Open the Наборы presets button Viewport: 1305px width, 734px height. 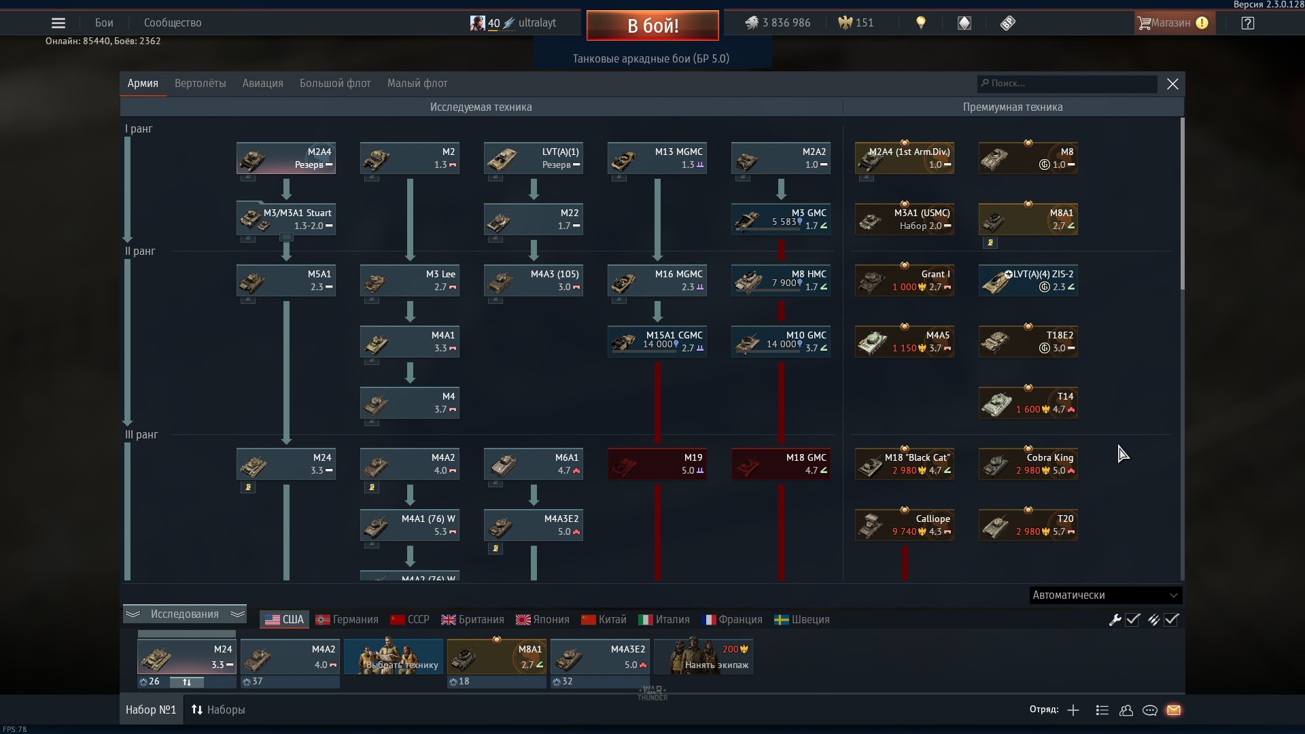point(218,710)
